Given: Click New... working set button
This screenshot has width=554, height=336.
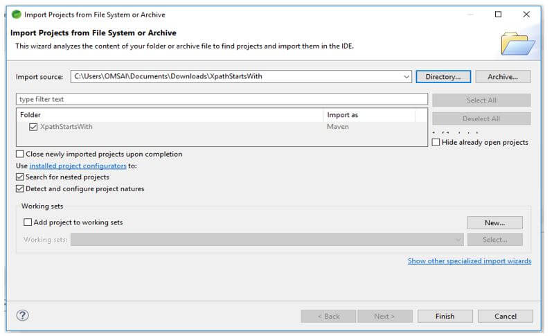Looking at the screenshot, I should coord(494,223).
